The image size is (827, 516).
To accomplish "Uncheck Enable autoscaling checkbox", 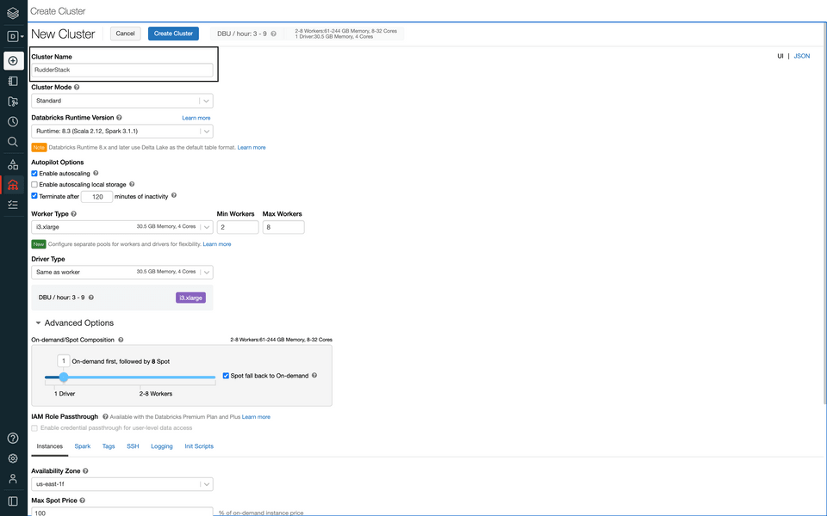I will click(34, 174).
